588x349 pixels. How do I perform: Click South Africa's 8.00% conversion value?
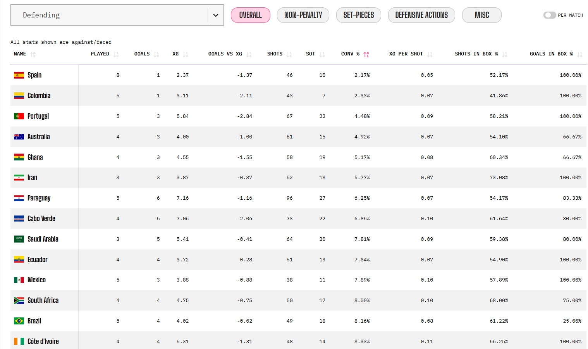tap(362, 301)
